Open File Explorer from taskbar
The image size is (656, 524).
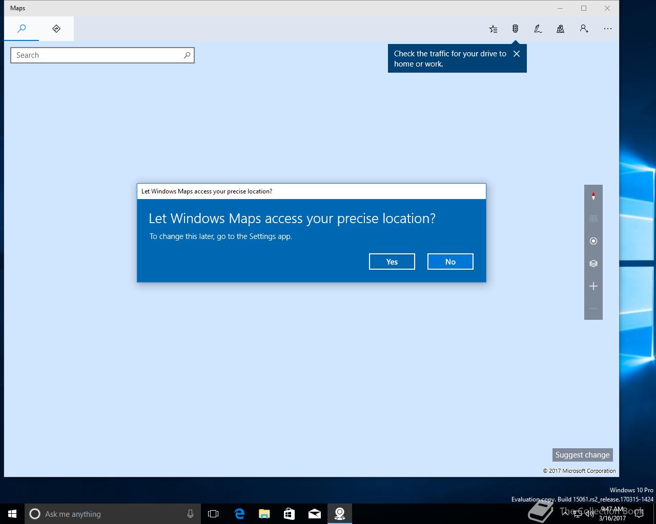(x=264, y=514)
